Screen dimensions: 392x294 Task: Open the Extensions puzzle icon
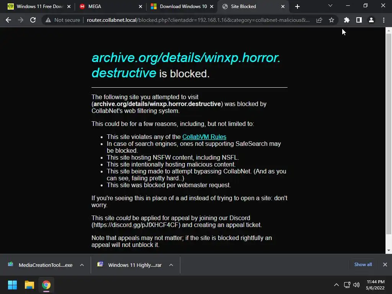(x=346, y=20)
